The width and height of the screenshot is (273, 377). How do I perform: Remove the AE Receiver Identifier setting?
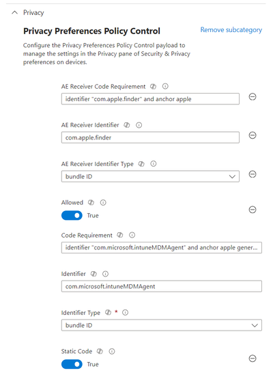253,135
